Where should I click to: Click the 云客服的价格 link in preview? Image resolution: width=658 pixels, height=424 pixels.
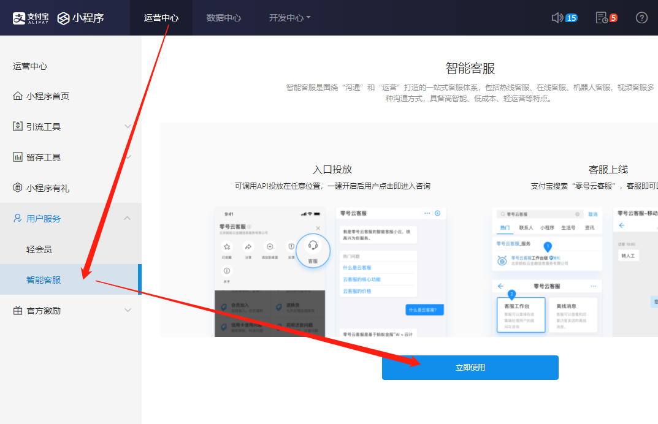point(357,291)
